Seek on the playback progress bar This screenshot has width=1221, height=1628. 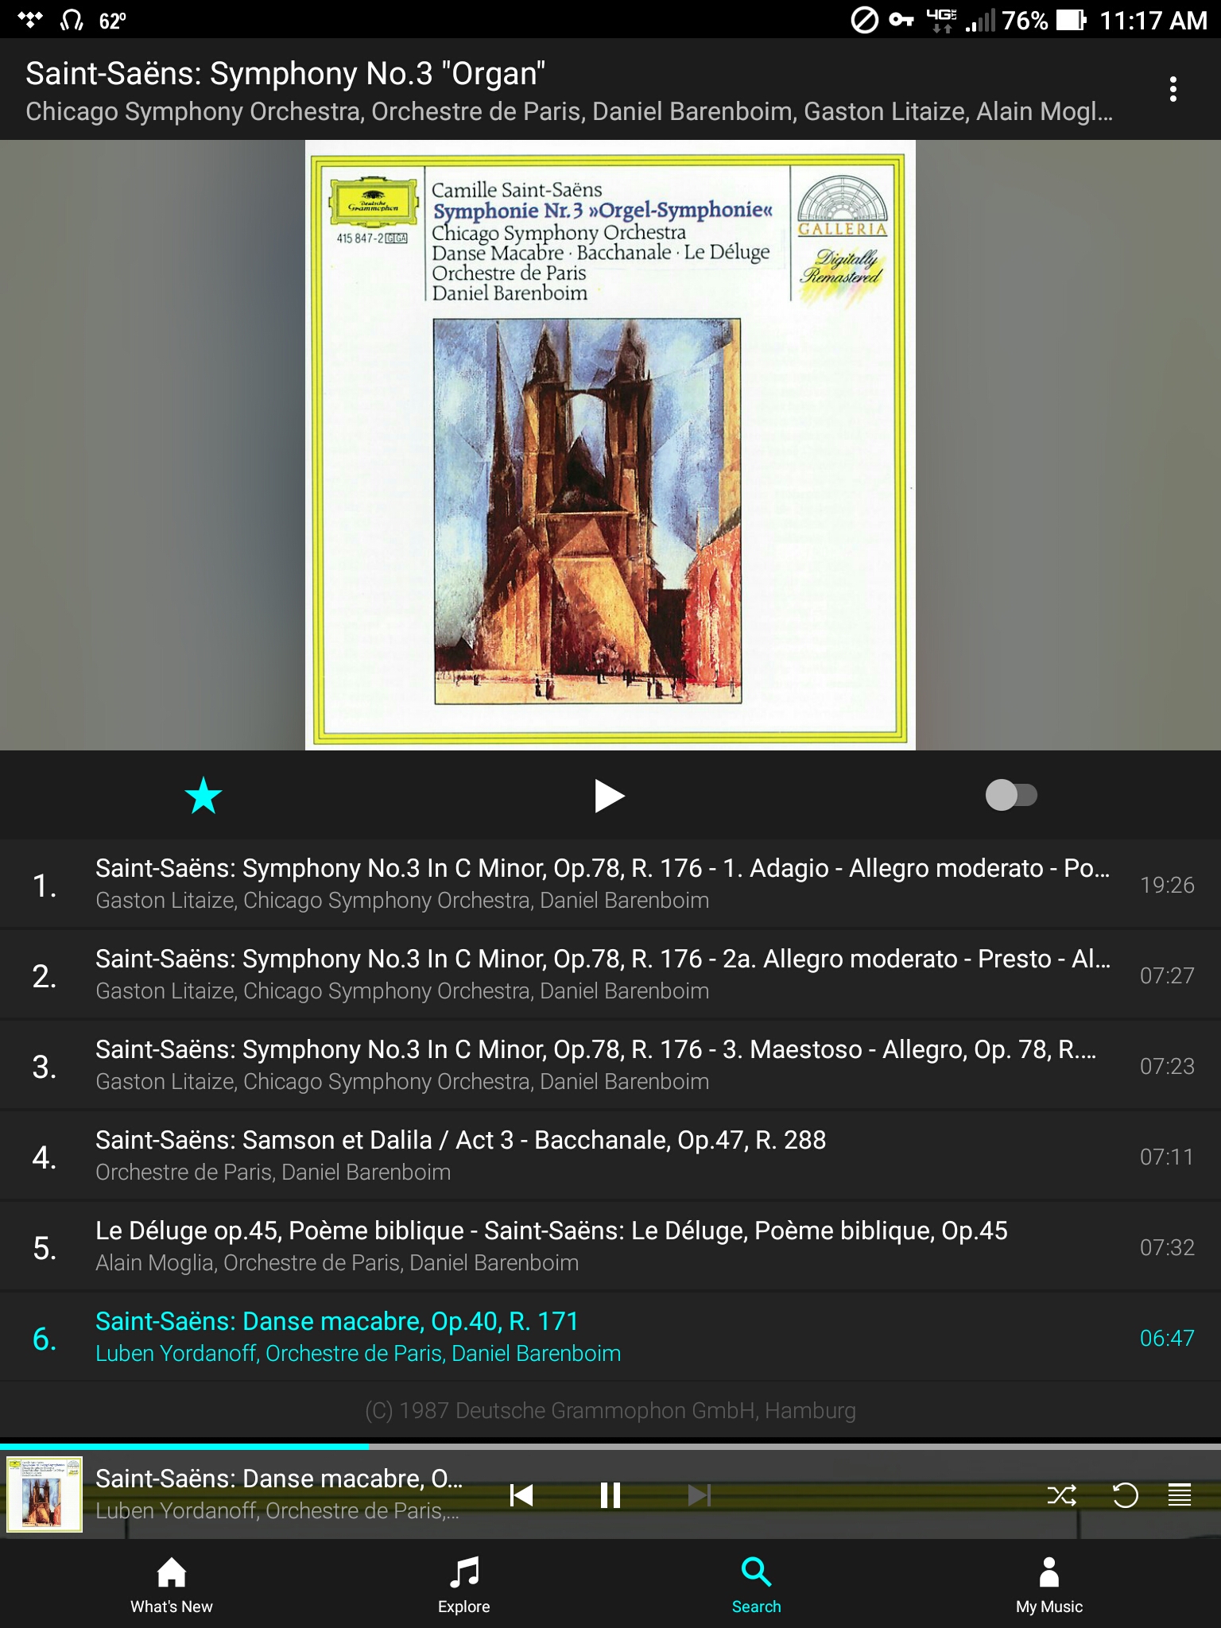point(610,1447)
